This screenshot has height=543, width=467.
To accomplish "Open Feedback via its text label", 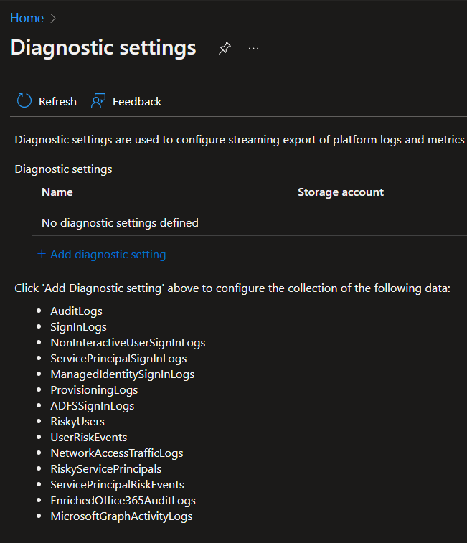I will [136, 102].
